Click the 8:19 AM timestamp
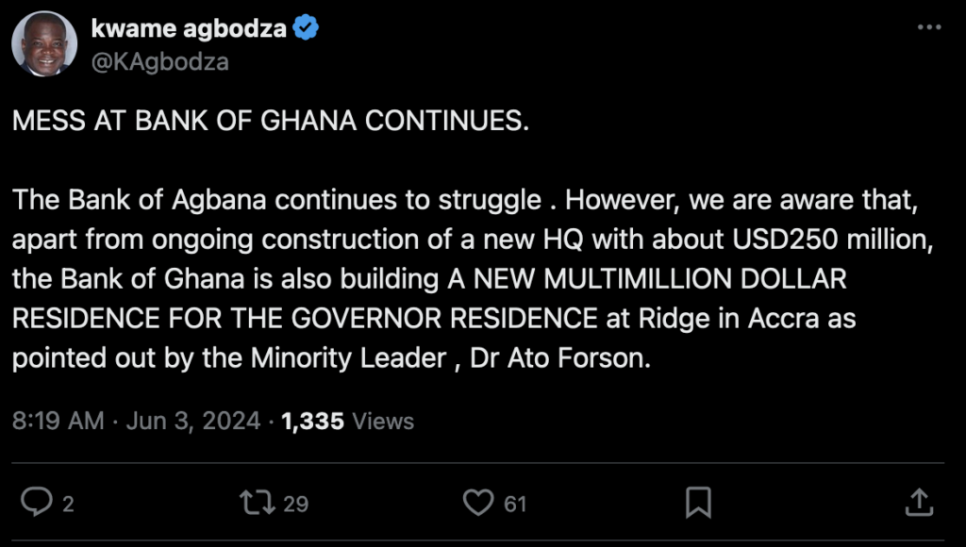 coord(58,421)
